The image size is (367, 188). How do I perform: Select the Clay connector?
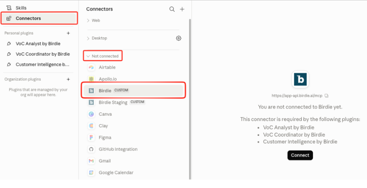pyautogui.click(x=133, y=126)
